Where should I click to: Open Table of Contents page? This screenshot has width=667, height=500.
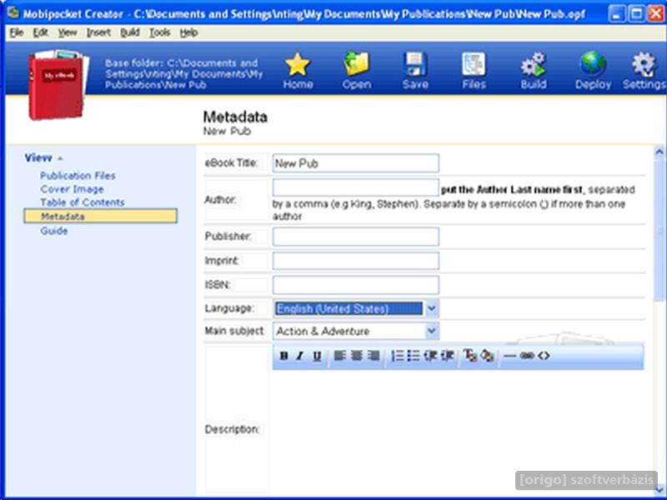pos(82,202)
